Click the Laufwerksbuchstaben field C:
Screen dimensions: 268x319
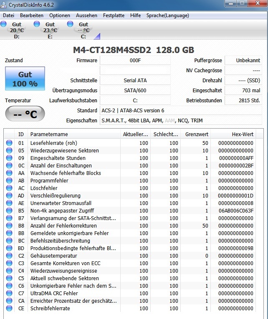[135, 100]
